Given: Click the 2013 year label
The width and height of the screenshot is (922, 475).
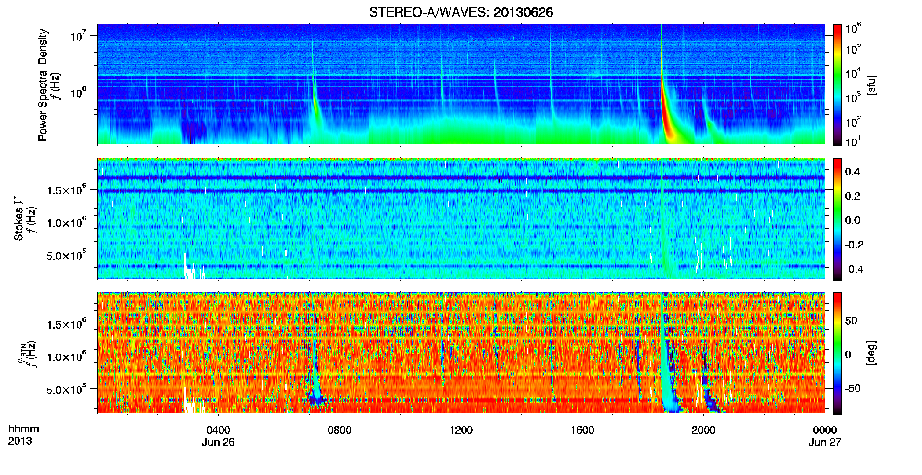Looking at the screenshot, I should coord(20,441).
